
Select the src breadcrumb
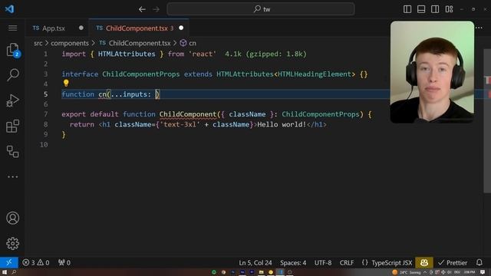(x=38, y=43)
